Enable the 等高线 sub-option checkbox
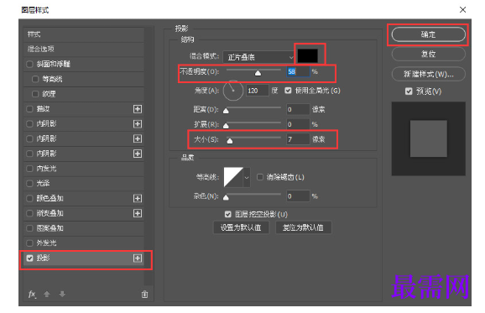Viewport: 485px width, 313px height. point(35,79)
